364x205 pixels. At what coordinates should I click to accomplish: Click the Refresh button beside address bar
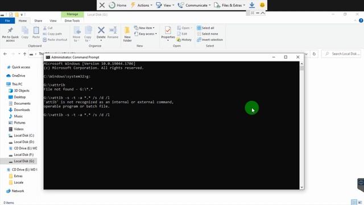(x=314, y=54)
